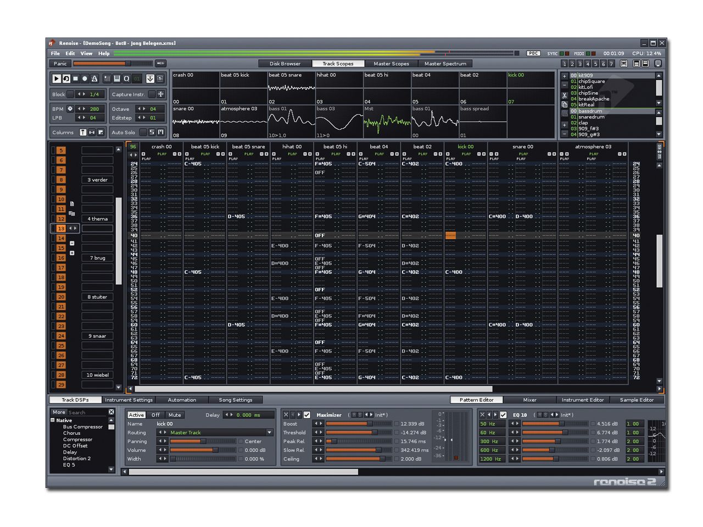
Task: Decrease Octave value with left arrow
Action: coord(138,109)
